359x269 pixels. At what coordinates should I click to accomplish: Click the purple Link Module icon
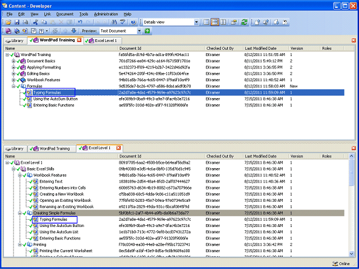coord(8,31)
